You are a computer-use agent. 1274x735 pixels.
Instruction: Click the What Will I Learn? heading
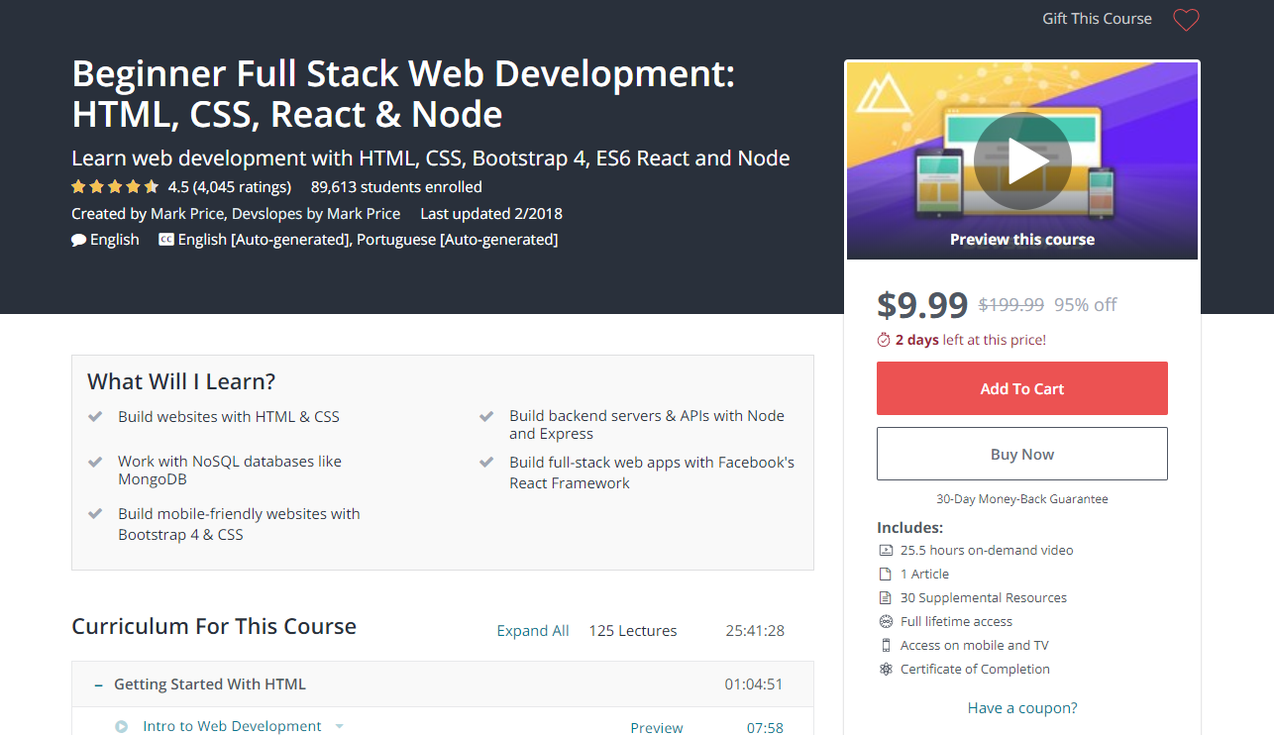click(x=181, y=381)
